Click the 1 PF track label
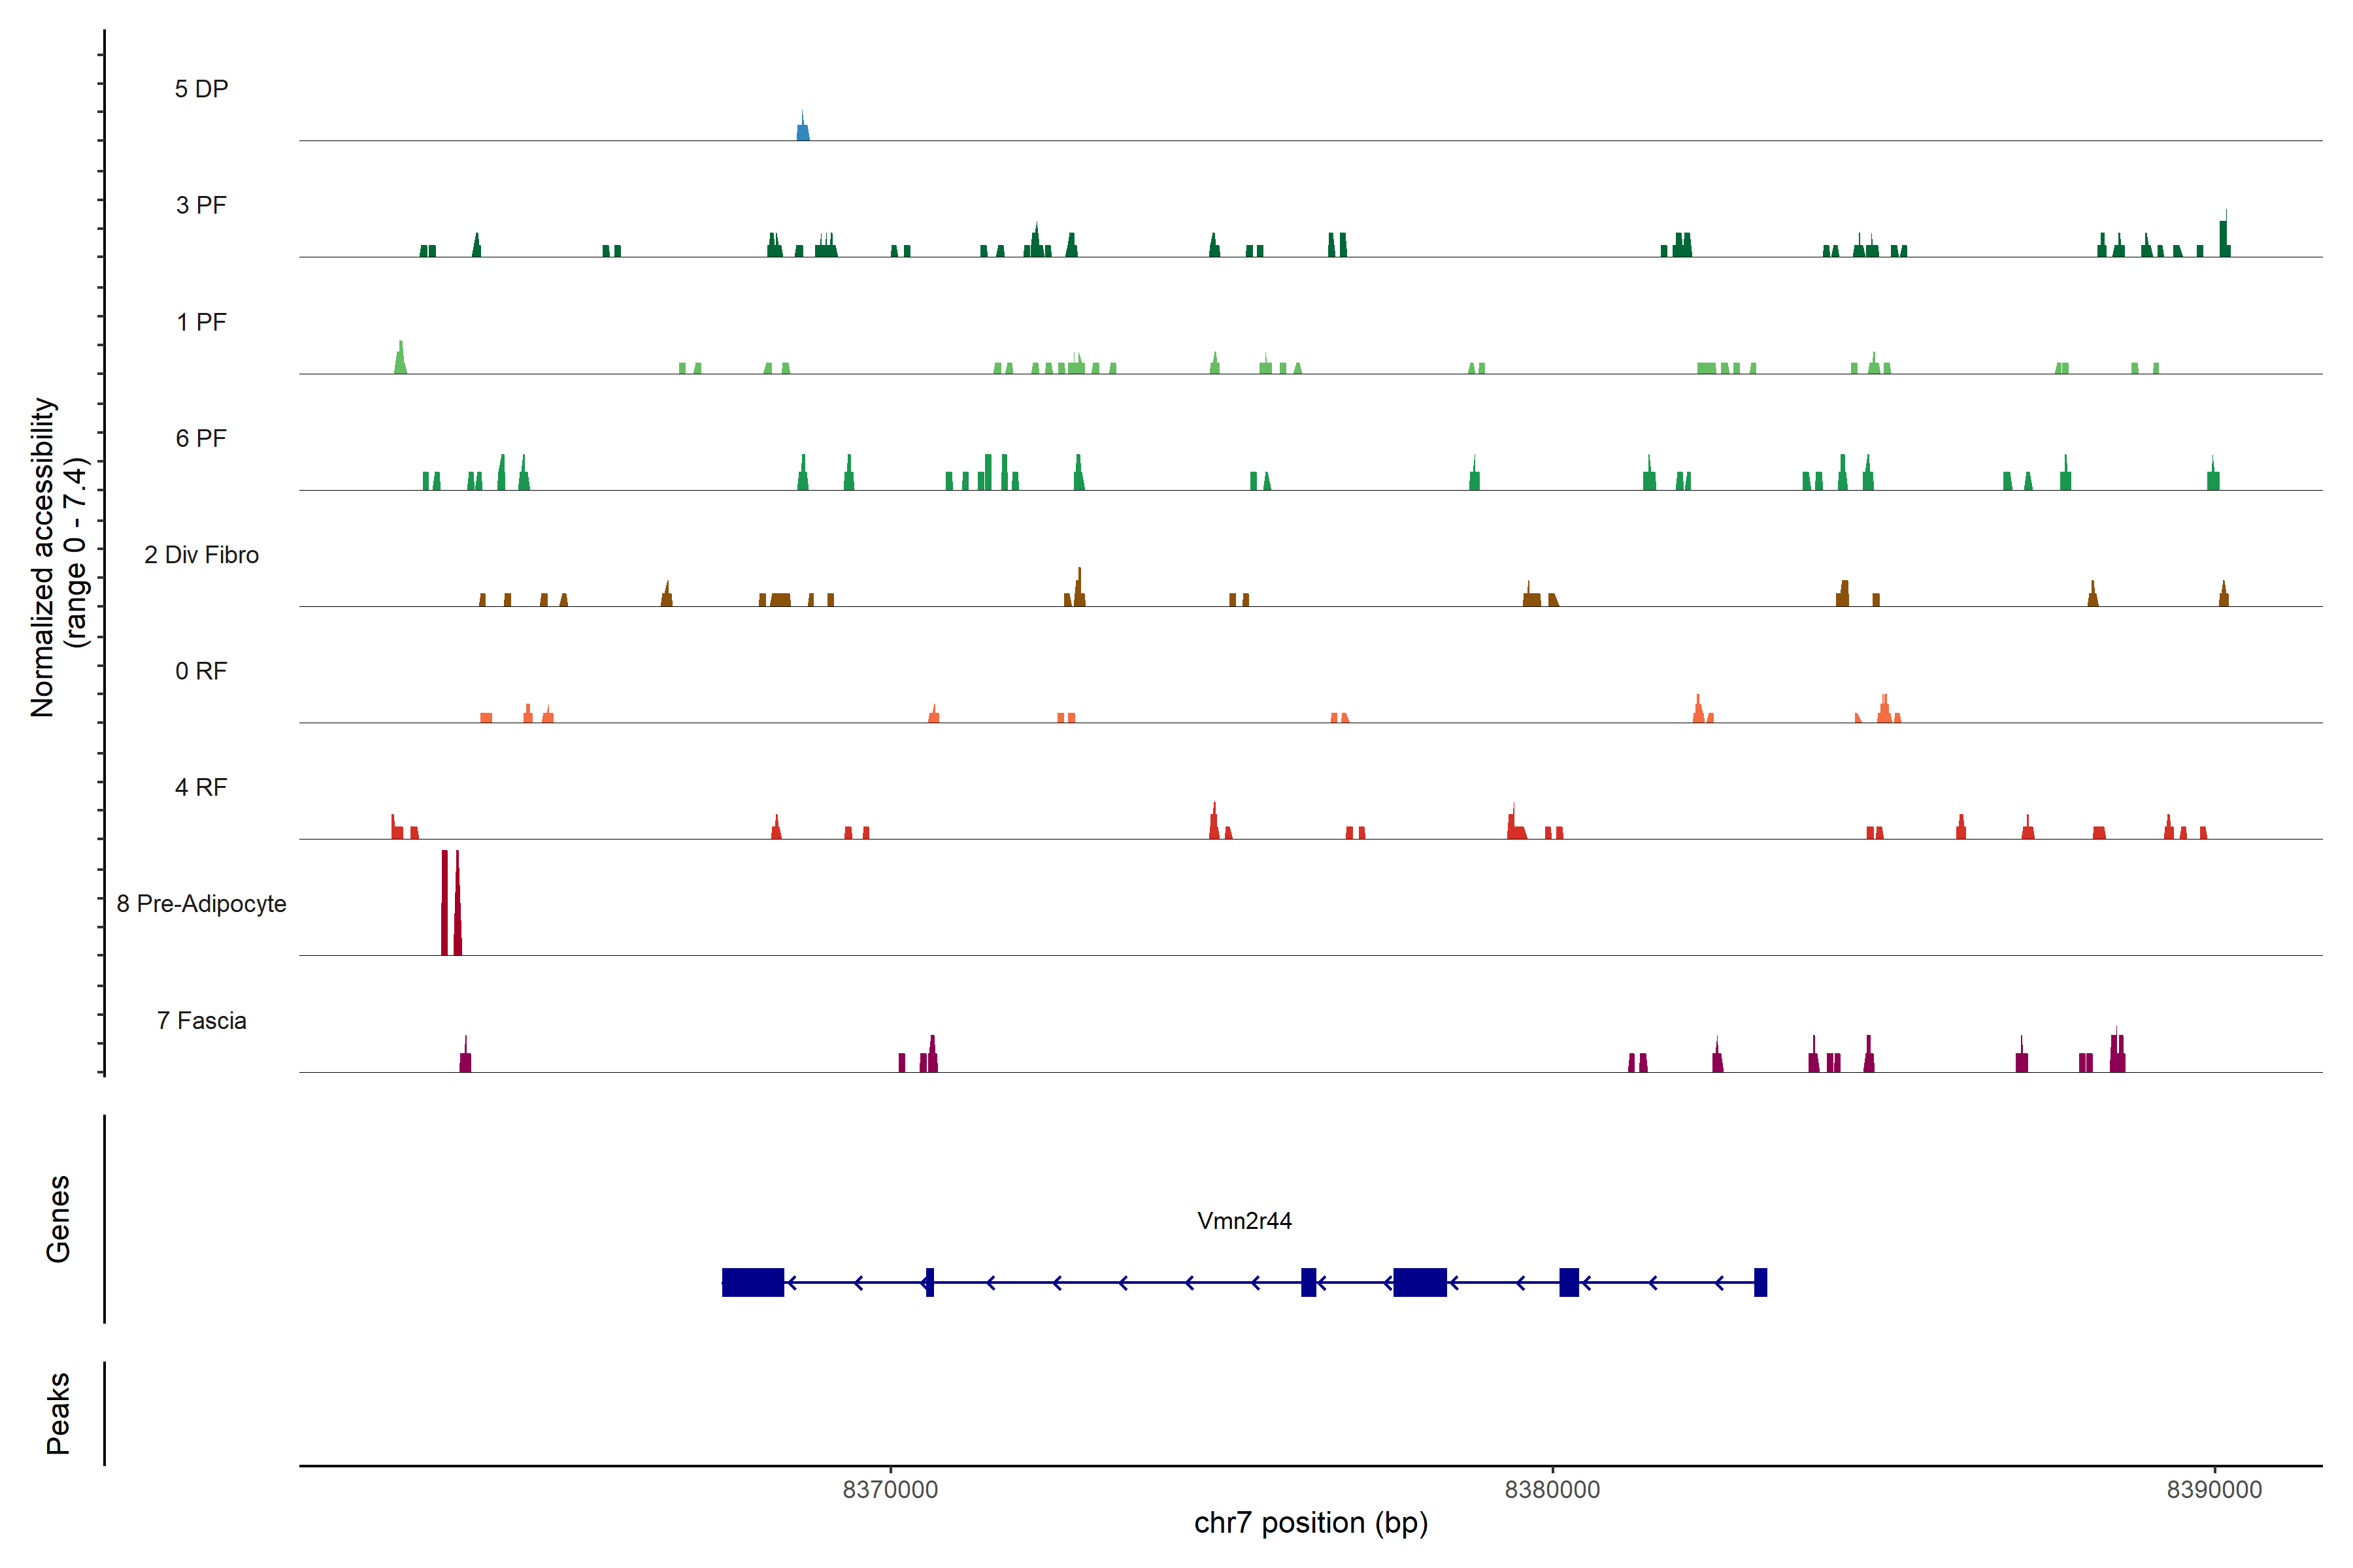The width and height of the screenshot is (2353, 1568). pos(201,322)
